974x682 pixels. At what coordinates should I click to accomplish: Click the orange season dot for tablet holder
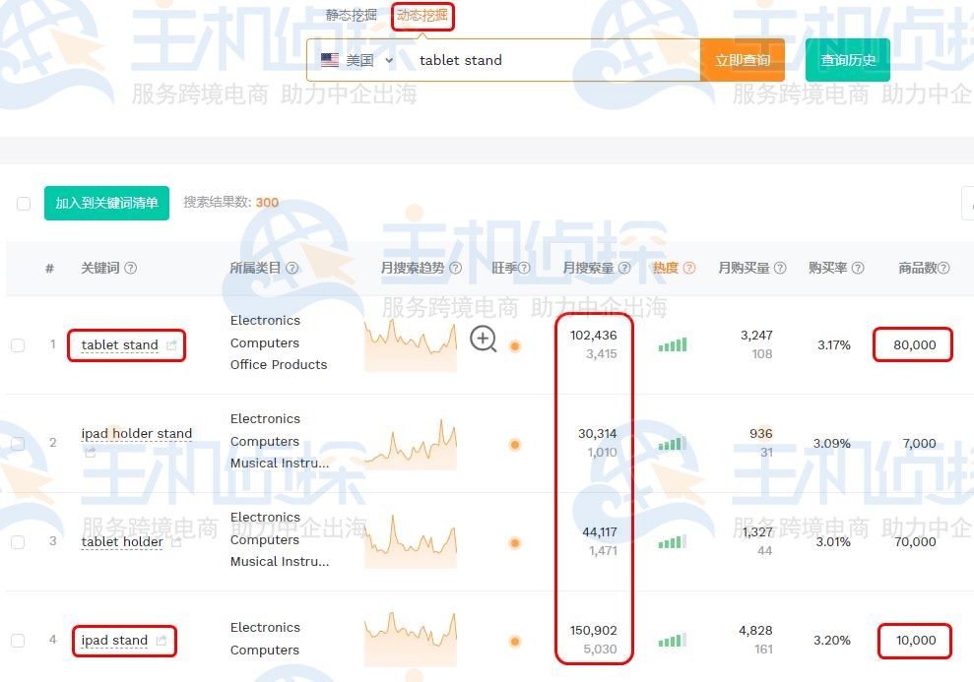click(x=514, y=541)
